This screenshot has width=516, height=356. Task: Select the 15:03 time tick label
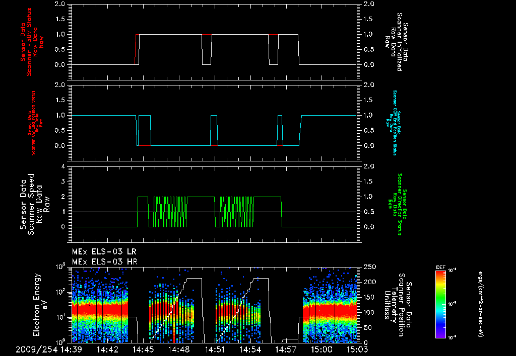pos(357,349)
